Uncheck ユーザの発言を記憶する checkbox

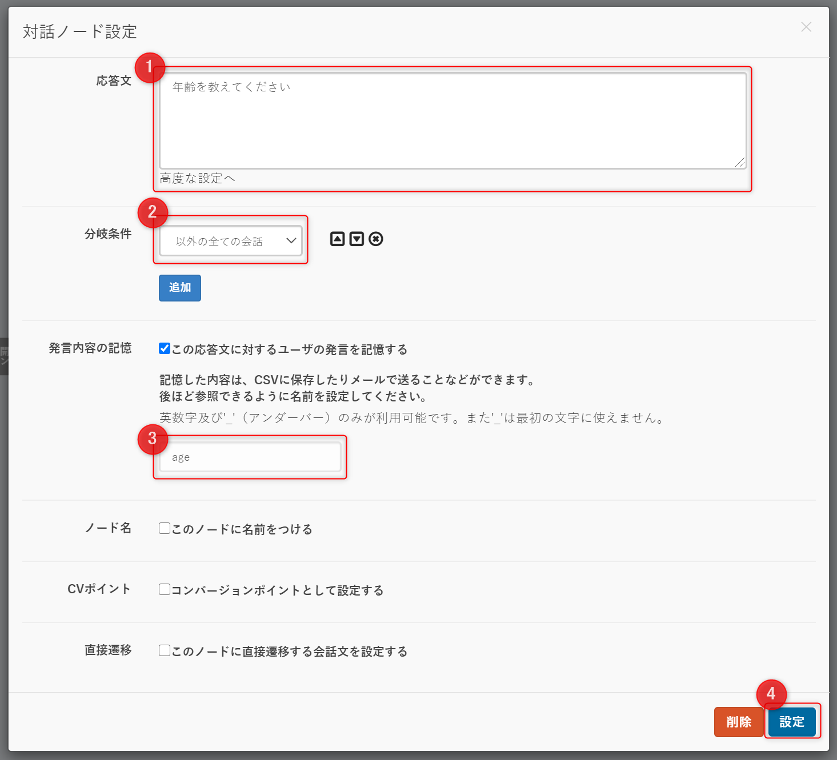(165, 348)
